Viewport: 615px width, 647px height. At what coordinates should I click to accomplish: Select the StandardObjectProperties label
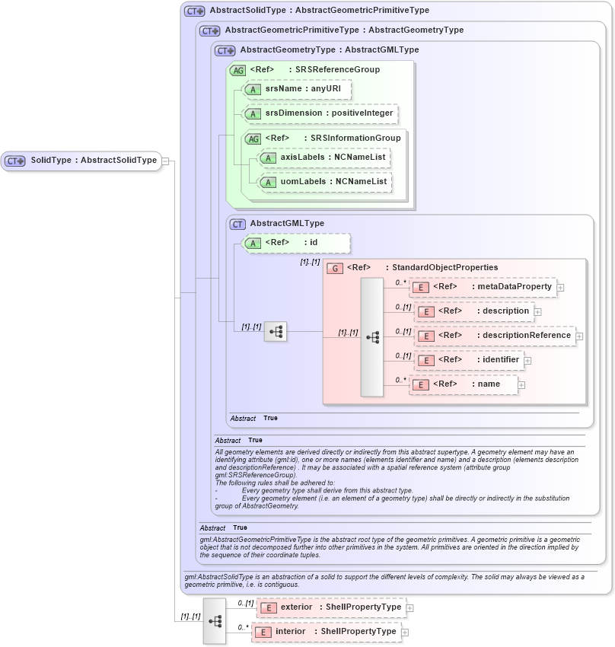[445, 267]
